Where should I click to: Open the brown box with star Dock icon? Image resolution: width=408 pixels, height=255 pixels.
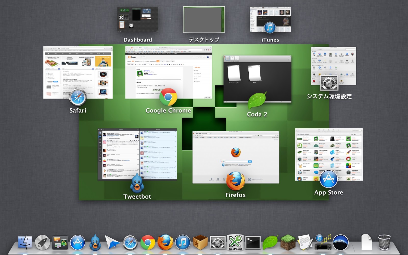200,243
